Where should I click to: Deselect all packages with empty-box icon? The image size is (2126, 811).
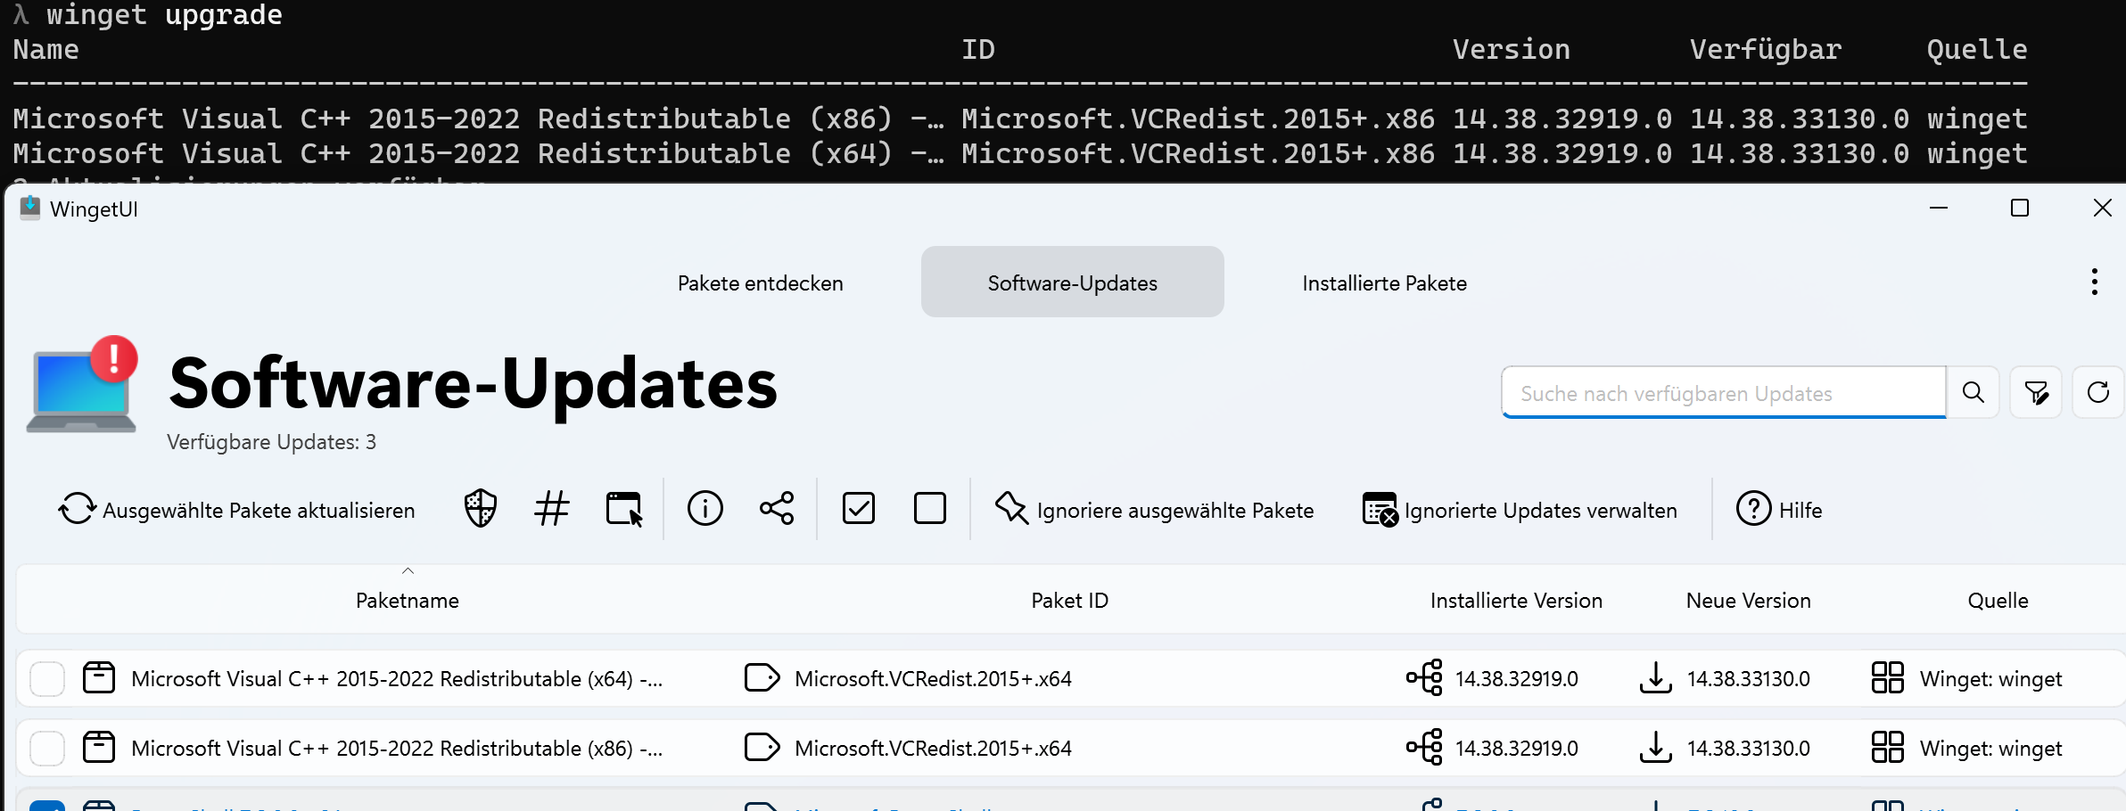930,509
